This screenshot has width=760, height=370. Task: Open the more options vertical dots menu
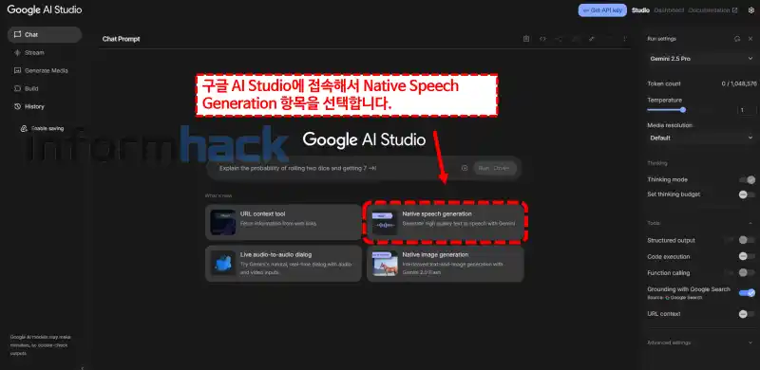pyautogui.click(x=625, y=39)
